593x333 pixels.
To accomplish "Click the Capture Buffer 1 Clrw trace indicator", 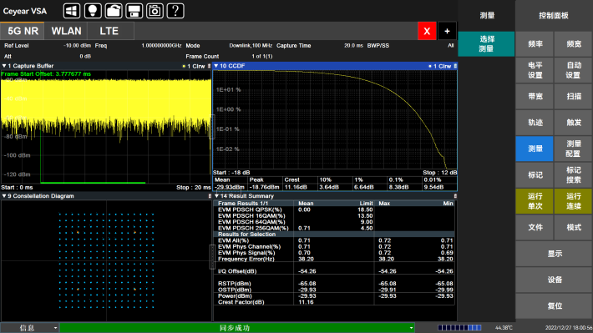I will pos(194,66).
